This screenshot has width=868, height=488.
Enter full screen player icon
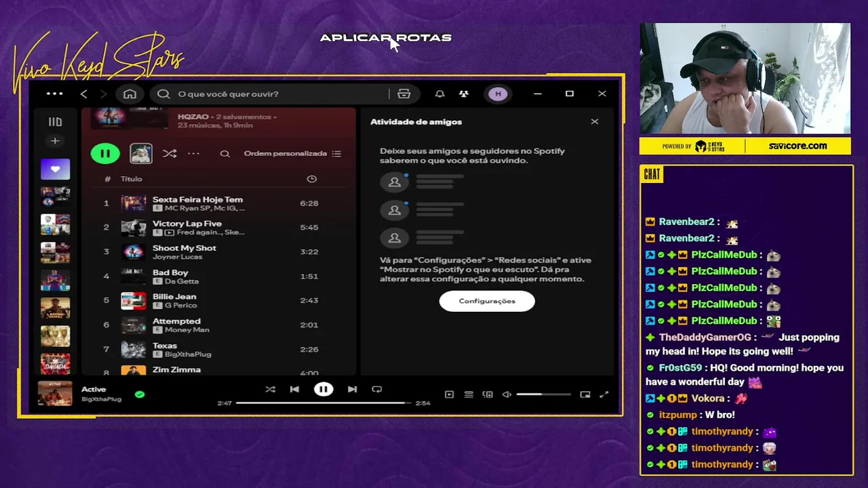pyautogui.click(x=604, y=394)
